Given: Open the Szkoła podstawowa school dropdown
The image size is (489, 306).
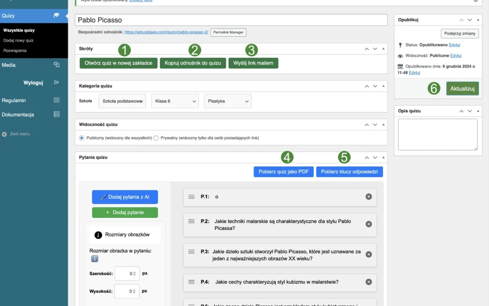Looking at the screenshot, I should tap(122, 101).
